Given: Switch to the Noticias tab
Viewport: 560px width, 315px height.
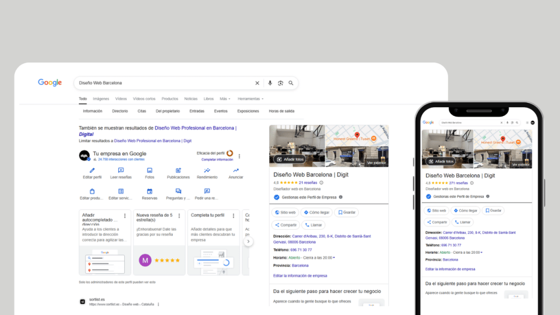Looking at the screenshot, I should [191, 99].
